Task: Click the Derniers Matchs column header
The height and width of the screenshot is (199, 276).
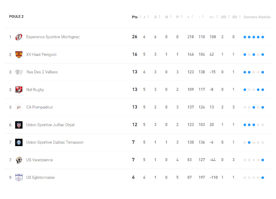Action: tap(257, 17)
